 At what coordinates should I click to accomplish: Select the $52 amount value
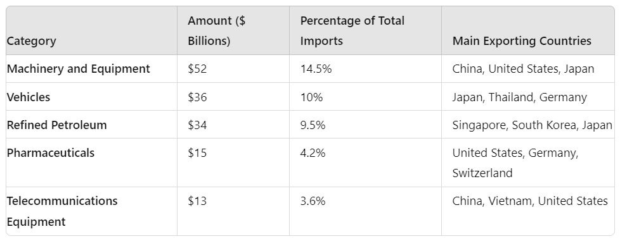pos(197,69)
